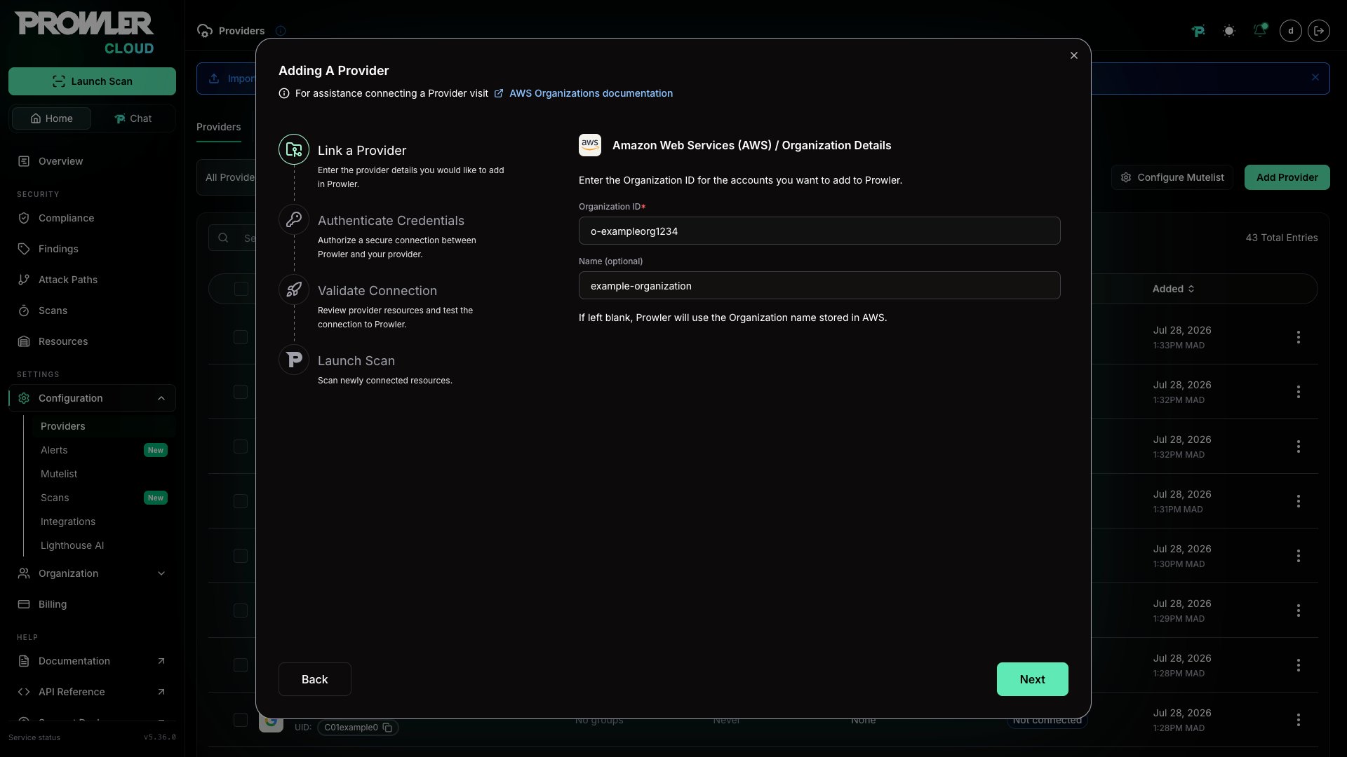Click the Billing card icon
Screen dimensions: 1347x757
click(x=24, y=604)
